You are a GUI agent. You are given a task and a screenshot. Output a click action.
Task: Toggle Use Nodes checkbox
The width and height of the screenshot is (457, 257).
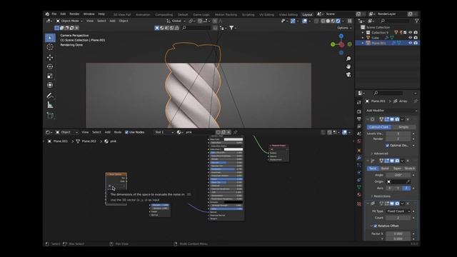coord(127,132)
